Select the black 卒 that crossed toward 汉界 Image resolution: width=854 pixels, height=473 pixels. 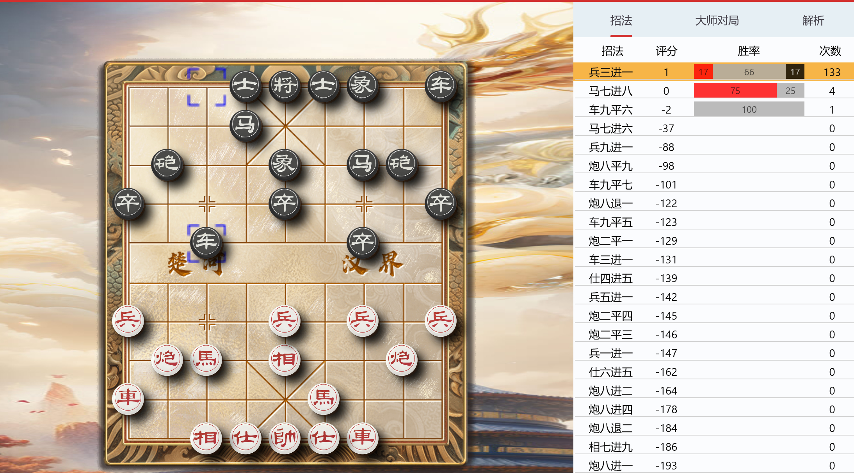tap(363, 242)
